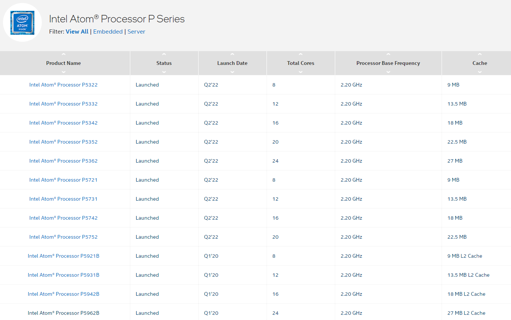Open Intel Atom Processor P5342 page
511x320 pixels.
tap(63, 123)
